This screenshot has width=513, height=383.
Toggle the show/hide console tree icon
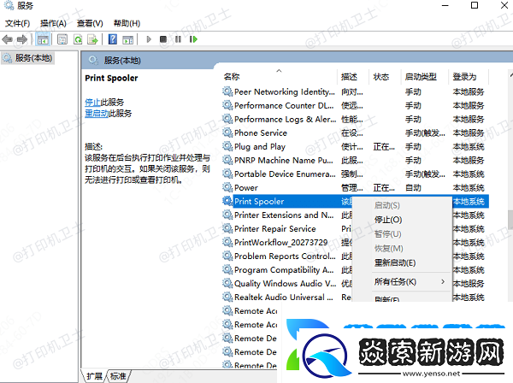coord(43,39)
